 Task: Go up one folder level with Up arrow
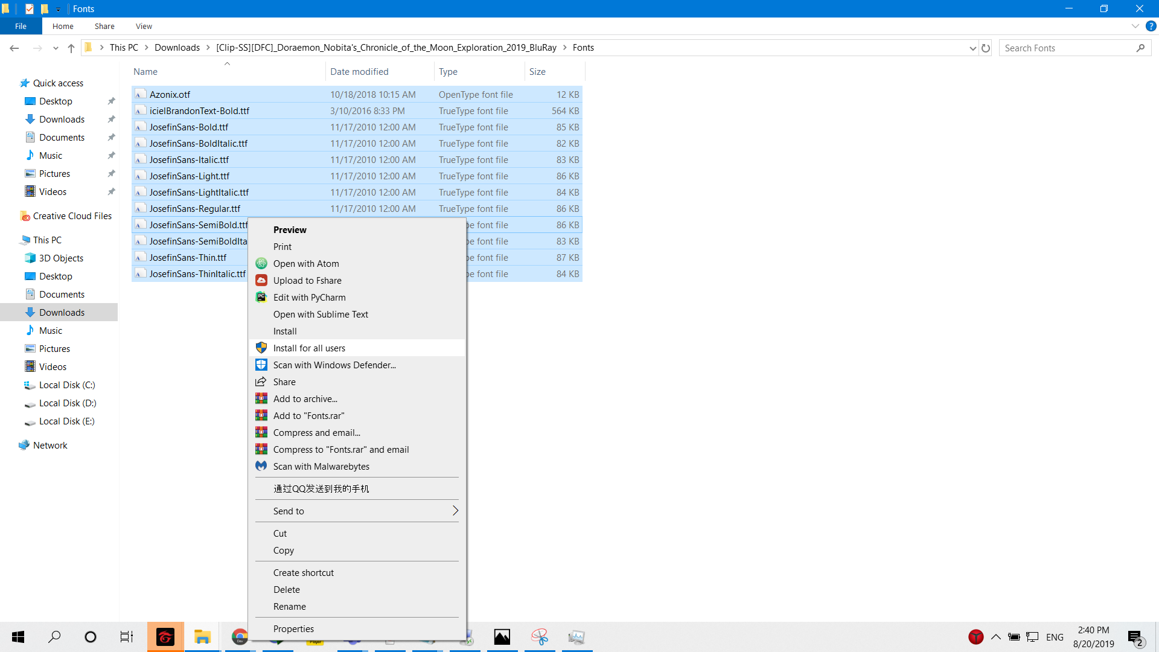(71, 48)
